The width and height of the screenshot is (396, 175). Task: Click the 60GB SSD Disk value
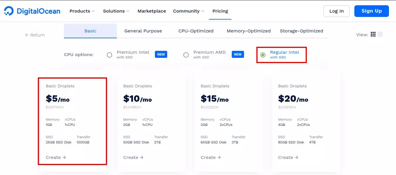pyautogui.click(x=214, y=142)
